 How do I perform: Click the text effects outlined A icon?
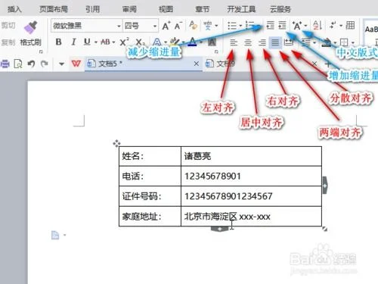point(156,42)
